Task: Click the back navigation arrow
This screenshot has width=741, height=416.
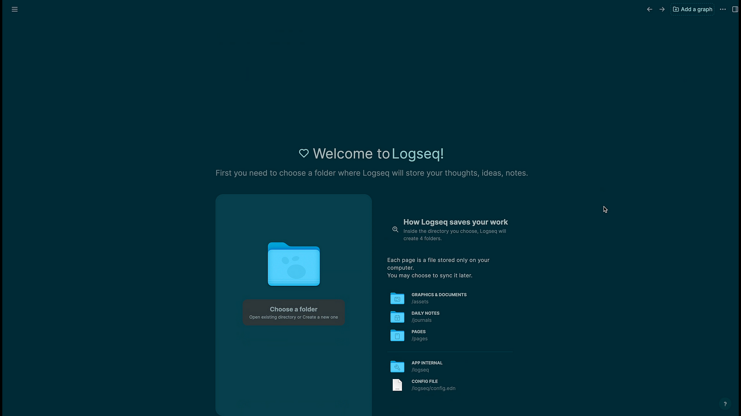Action: coord(650,9)
